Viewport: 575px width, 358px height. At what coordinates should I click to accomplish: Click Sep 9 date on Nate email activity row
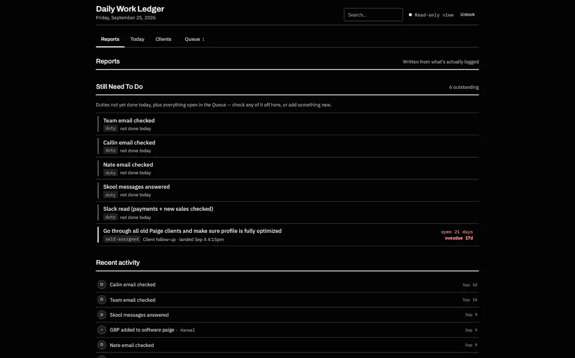pyautogui.click(x=471, y=345)
